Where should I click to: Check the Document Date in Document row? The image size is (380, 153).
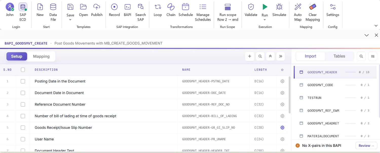tap(23, 93)
